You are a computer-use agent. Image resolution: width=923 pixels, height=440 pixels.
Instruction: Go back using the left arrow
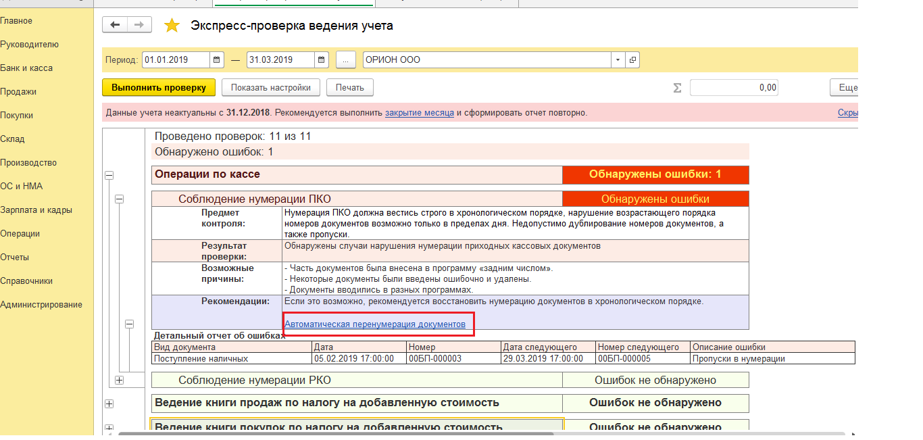(114, 25)
